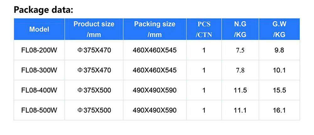Viewport: 314px width, 135px height.
Task: Click the FL08-300W model cell
Action: click(x=39, y=70)
